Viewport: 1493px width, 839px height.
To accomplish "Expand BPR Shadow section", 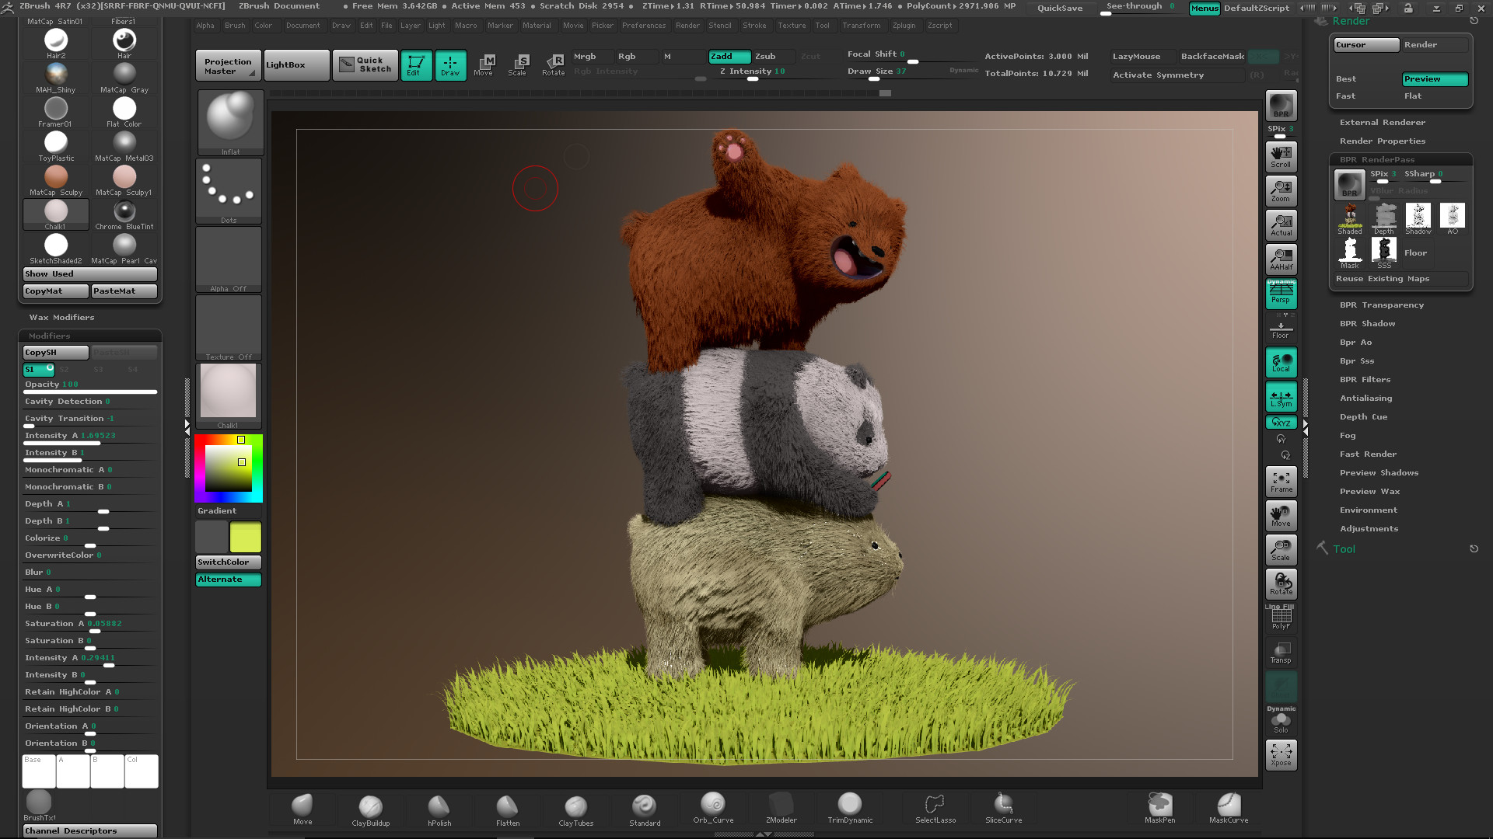I will coord(1367,324).
